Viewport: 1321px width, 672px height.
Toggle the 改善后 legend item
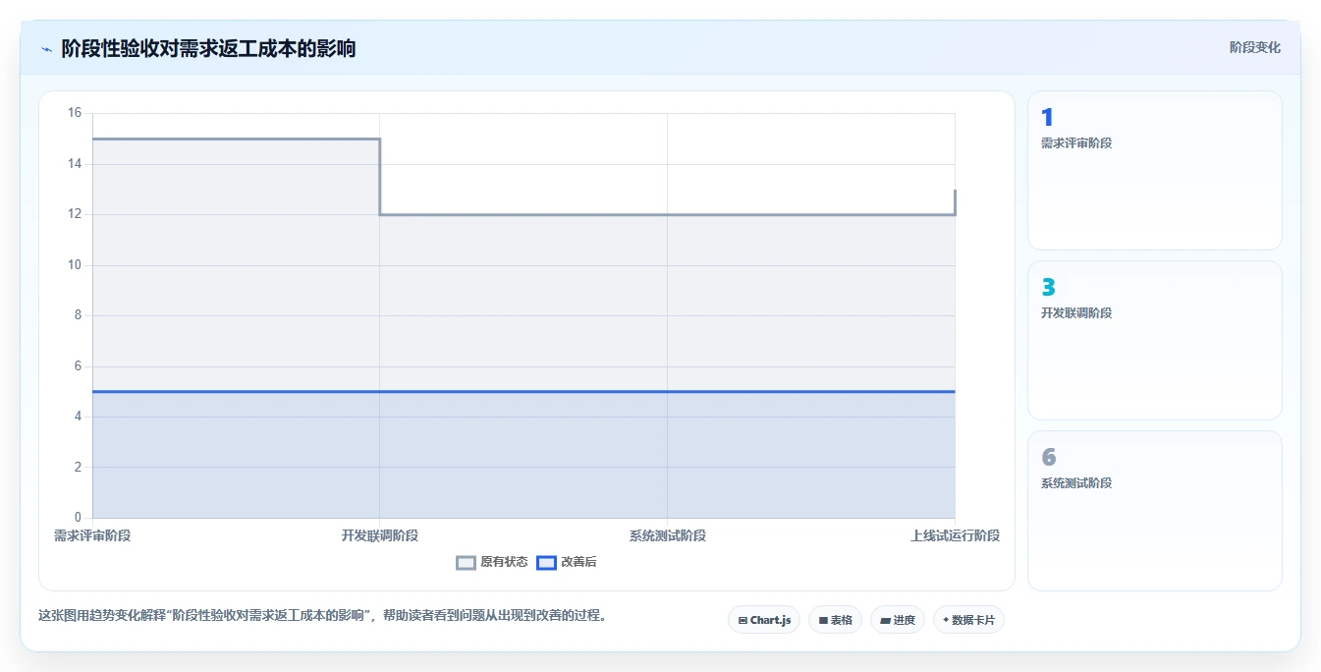[567, 563]
